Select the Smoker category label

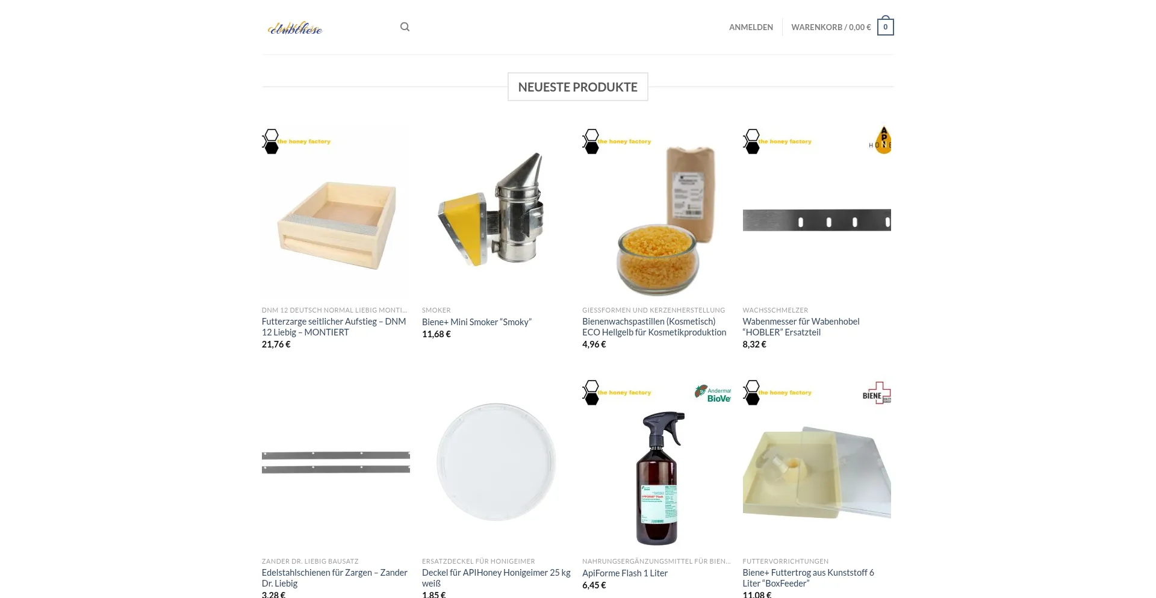click(x=437, y=310)
